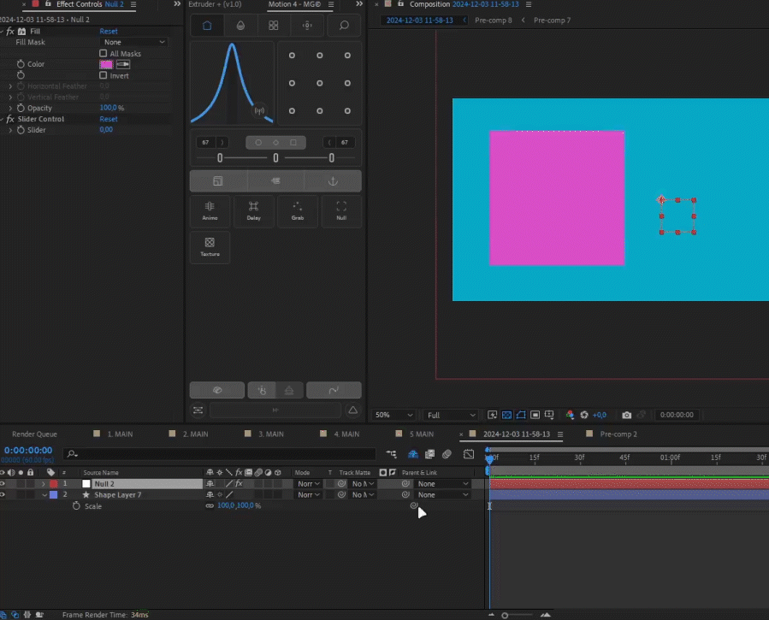769x620 pixels.
Task: Open the Motion 4 grid tools tab
Action: coord(274,26)
